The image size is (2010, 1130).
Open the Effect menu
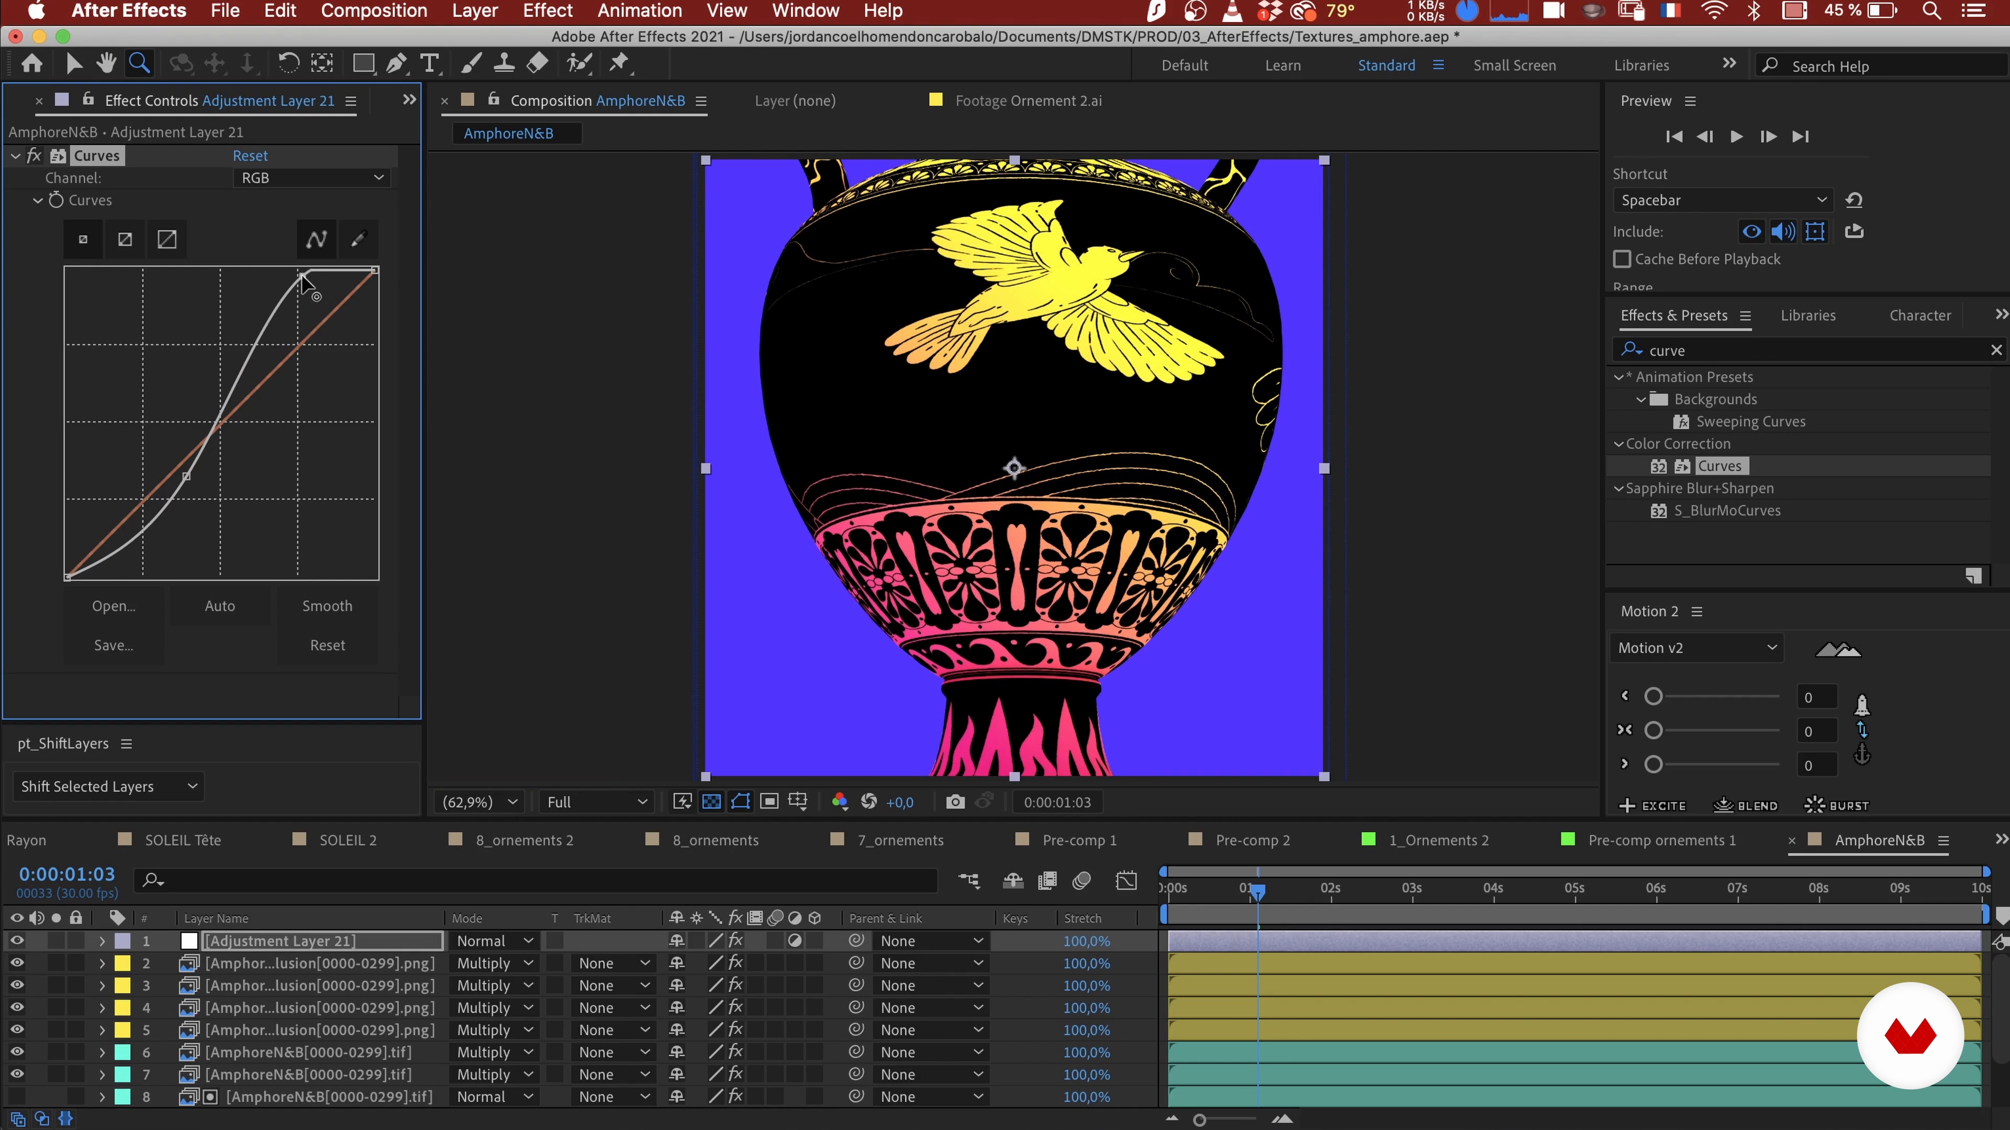point(548,11)
